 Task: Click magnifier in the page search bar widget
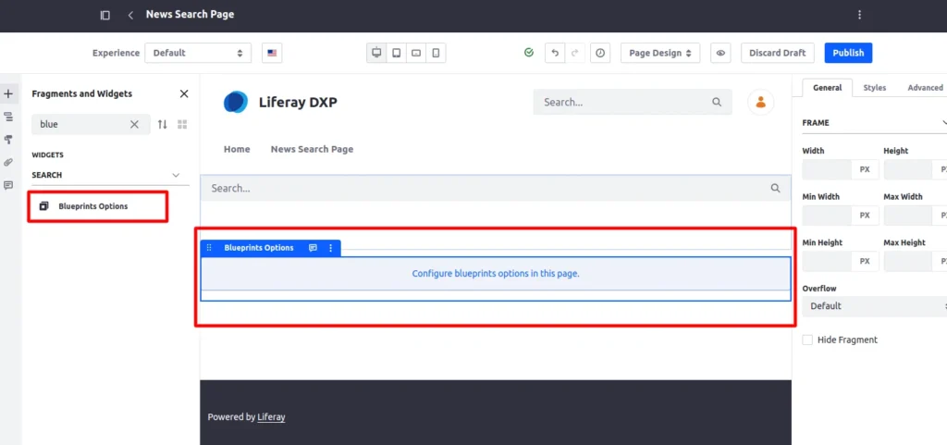[776, 189]
